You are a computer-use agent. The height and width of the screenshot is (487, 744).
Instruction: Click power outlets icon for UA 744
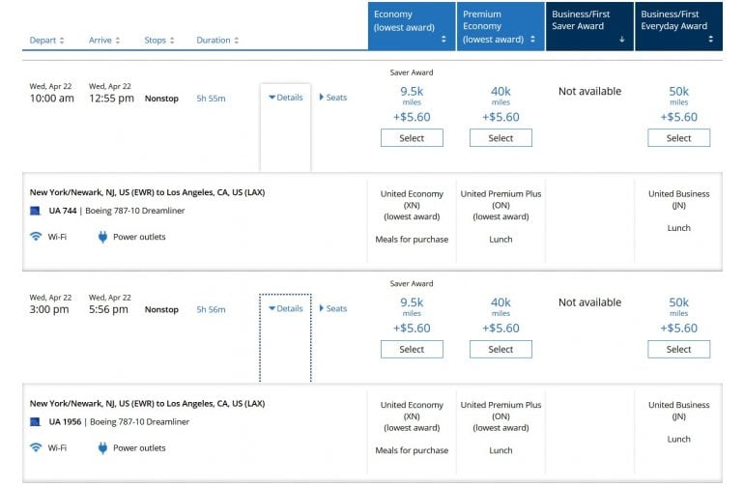pyautogui.click(x=102, y=237)
